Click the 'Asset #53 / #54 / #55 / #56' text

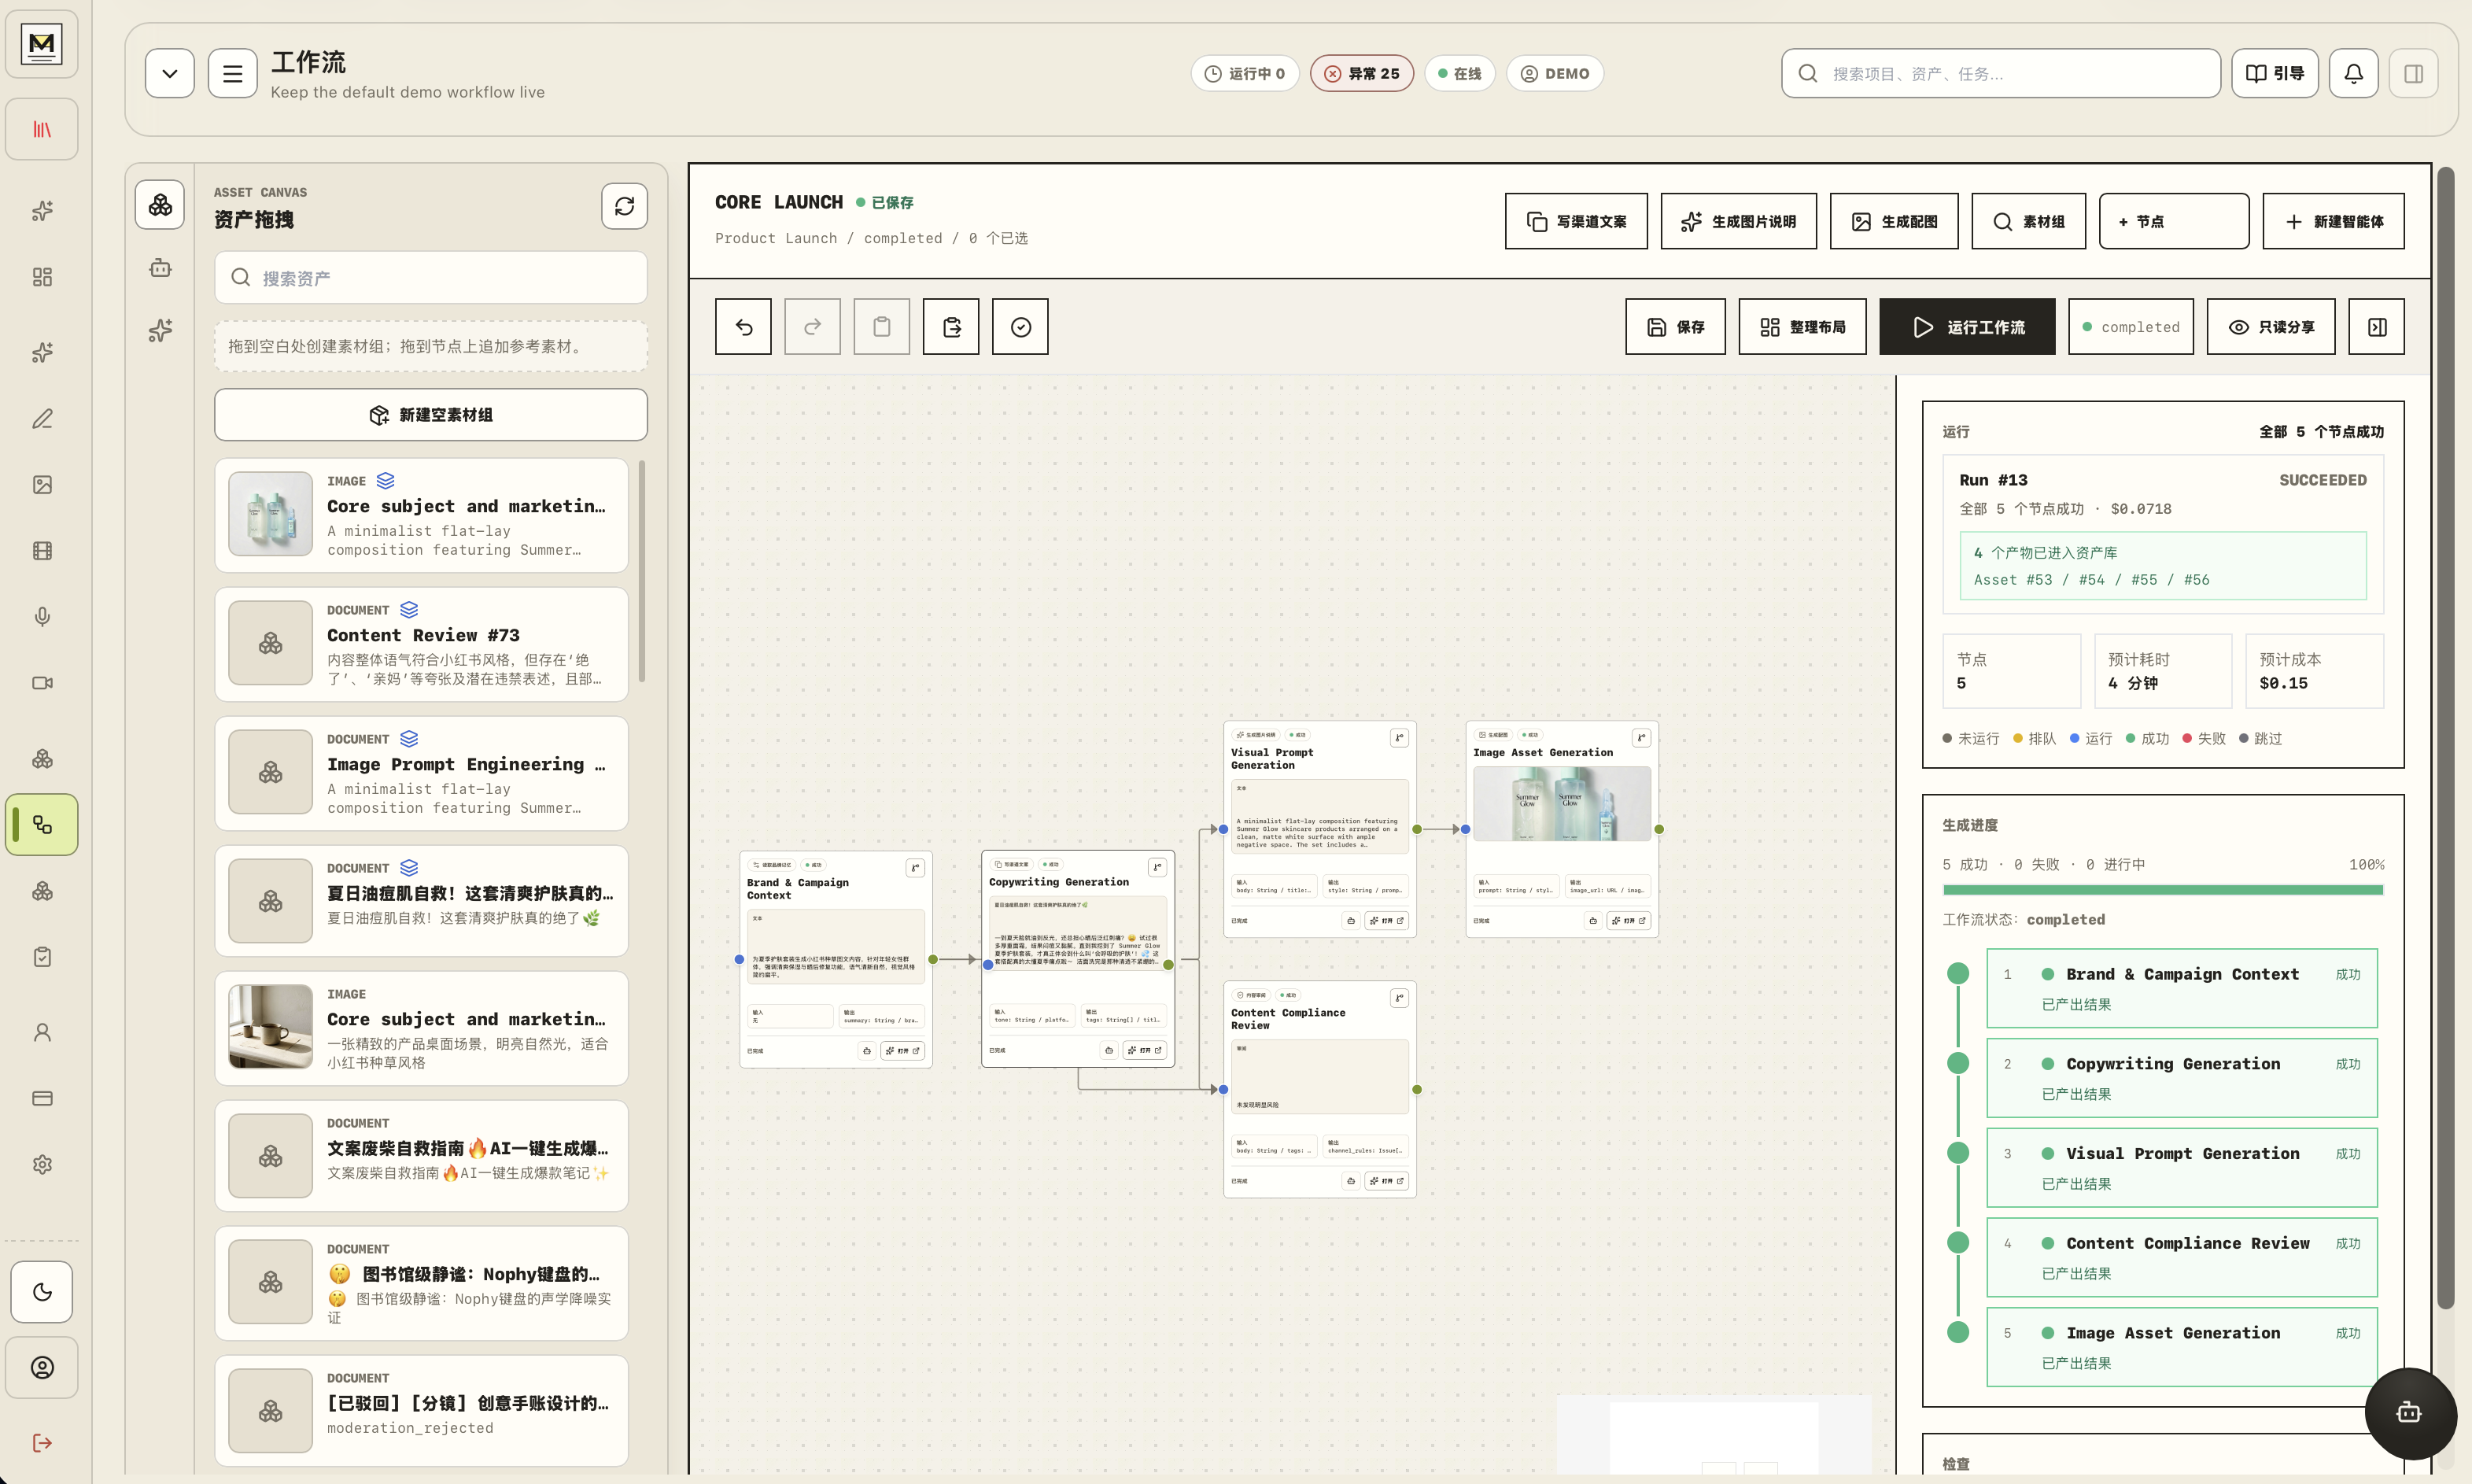(2091, 580)
